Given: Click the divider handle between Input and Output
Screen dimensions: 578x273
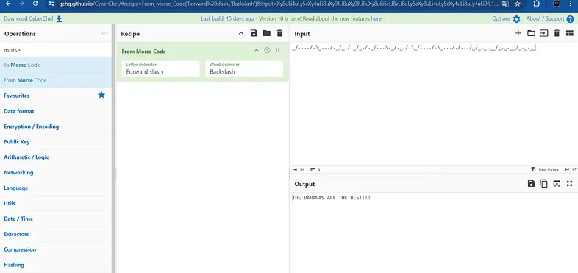Looking at the screenshot, I should tap(434, 174).
